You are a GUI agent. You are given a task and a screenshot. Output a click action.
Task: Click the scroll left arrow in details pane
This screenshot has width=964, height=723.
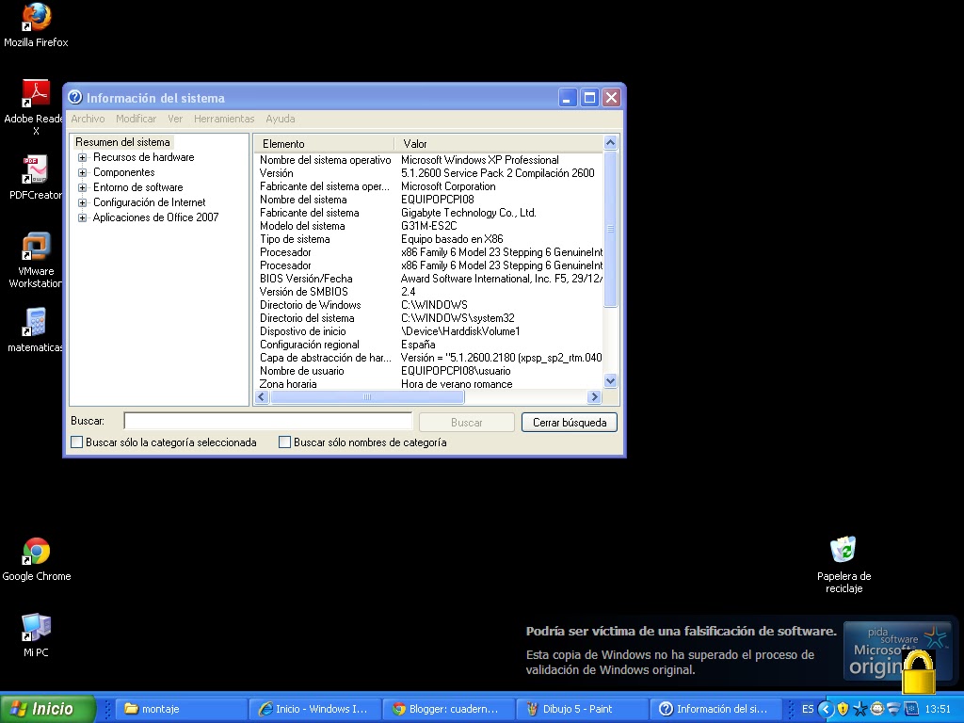coord(262,397)
